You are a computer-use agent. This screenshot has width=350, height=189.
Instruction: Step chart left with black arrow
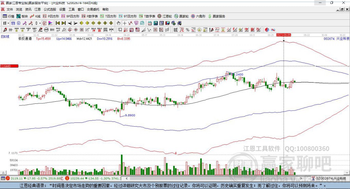70,23
